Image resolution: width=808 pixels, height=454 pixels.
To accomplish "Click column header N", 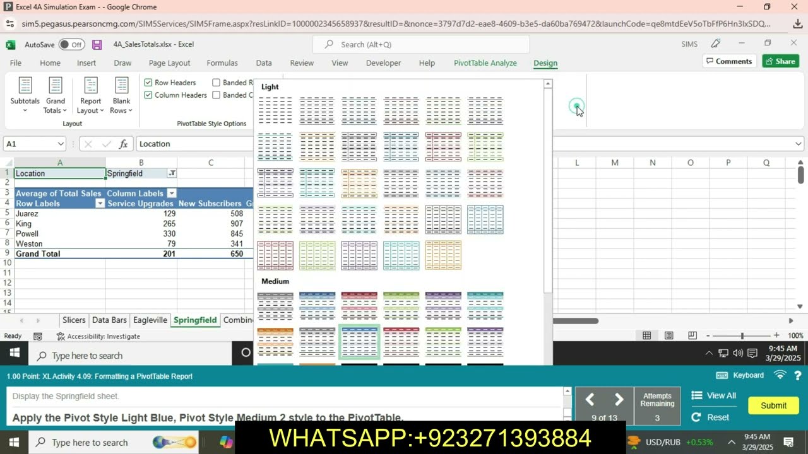I will [653, 163].
